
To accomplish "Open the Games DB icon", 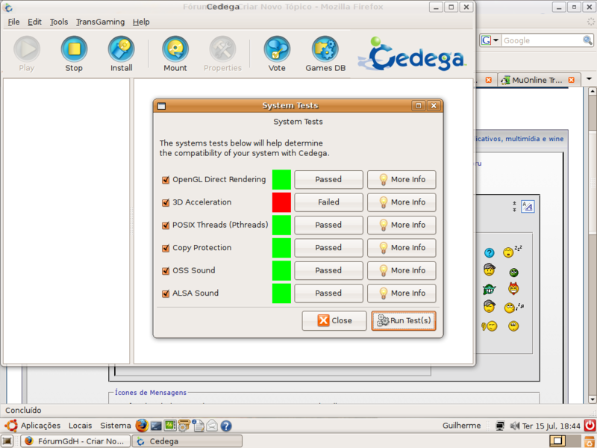I will [x=325, y=49].
